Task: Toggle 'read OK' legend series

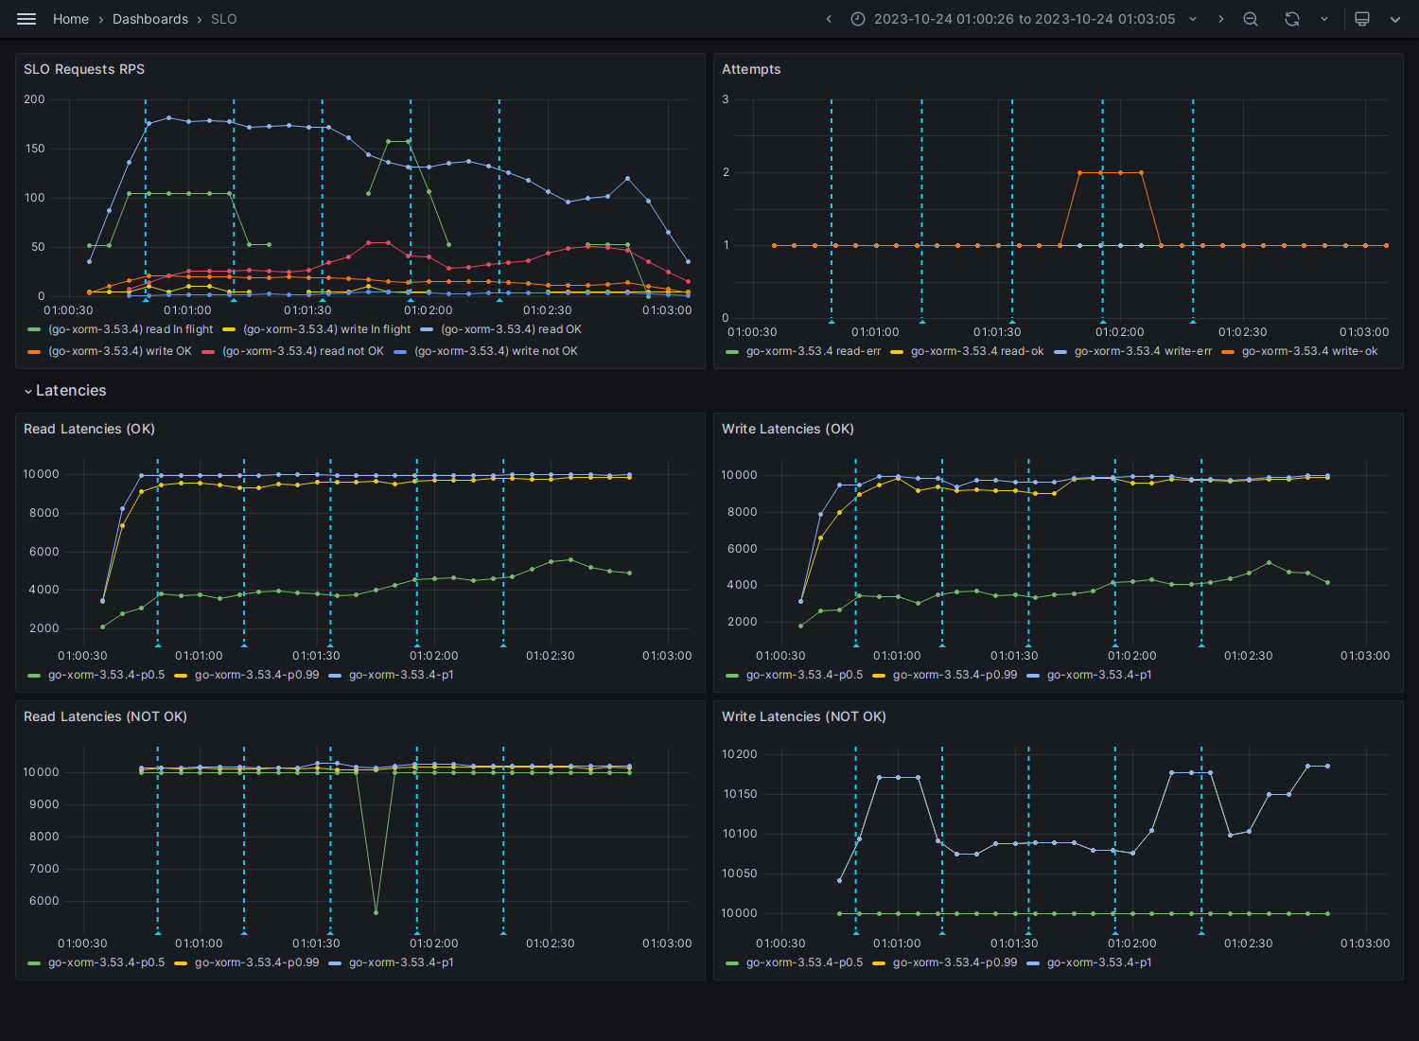Action: [x=511, y=329]
